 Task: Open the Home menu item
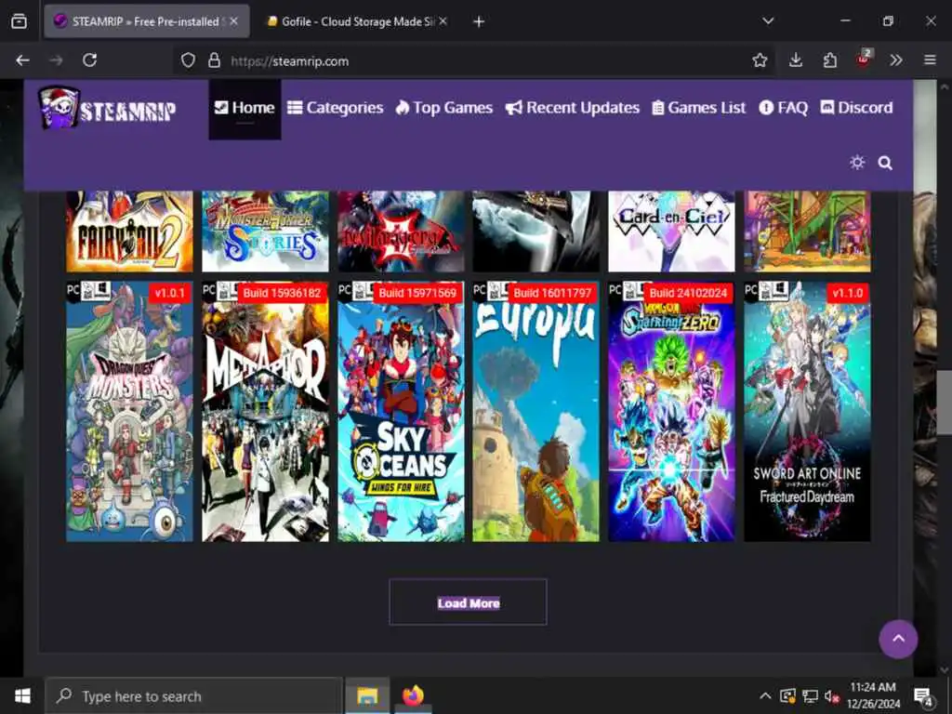click(x=245, y=110)
